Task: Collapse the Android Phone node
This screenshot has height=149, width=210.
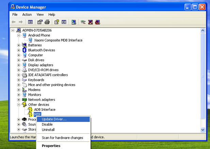Action: (x=19, y=35)
